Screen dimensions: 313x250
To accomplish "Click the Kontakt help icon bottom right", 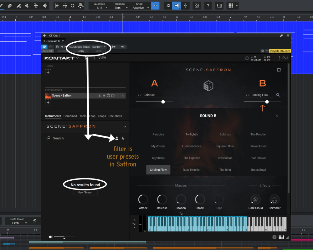I will tap(275, 237).
